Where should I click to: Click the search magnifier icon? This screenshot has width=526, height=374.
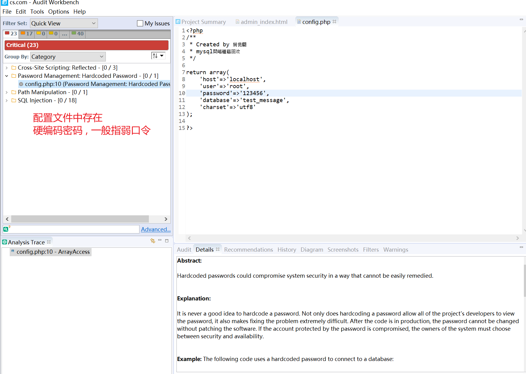[6, 229]
